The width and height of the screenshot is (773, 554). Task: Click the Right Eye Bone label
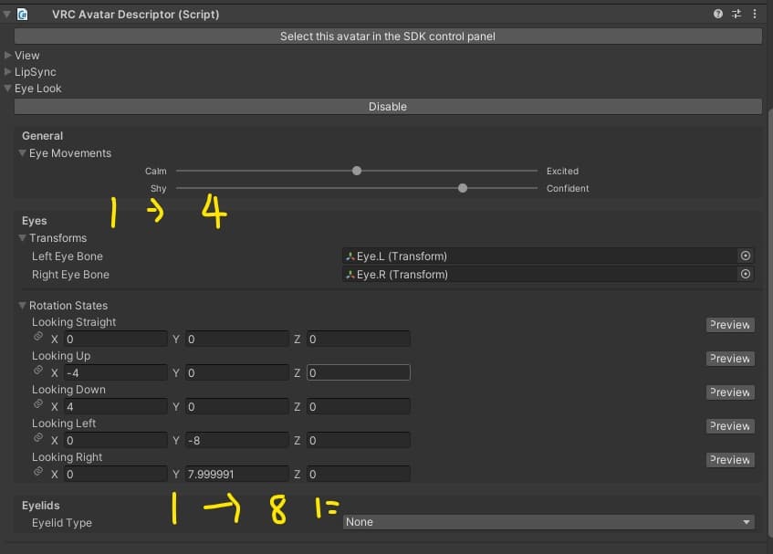[70, 275]
